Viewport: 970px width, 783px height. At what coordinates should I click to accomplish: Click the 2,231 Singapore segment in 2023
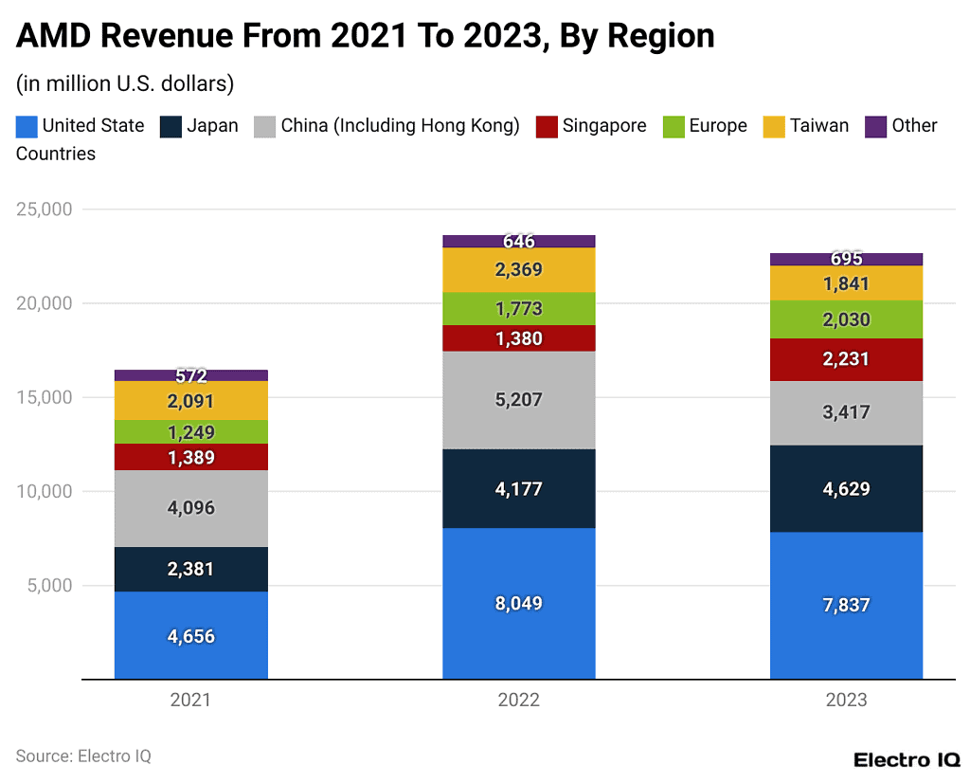coord(846,359)
